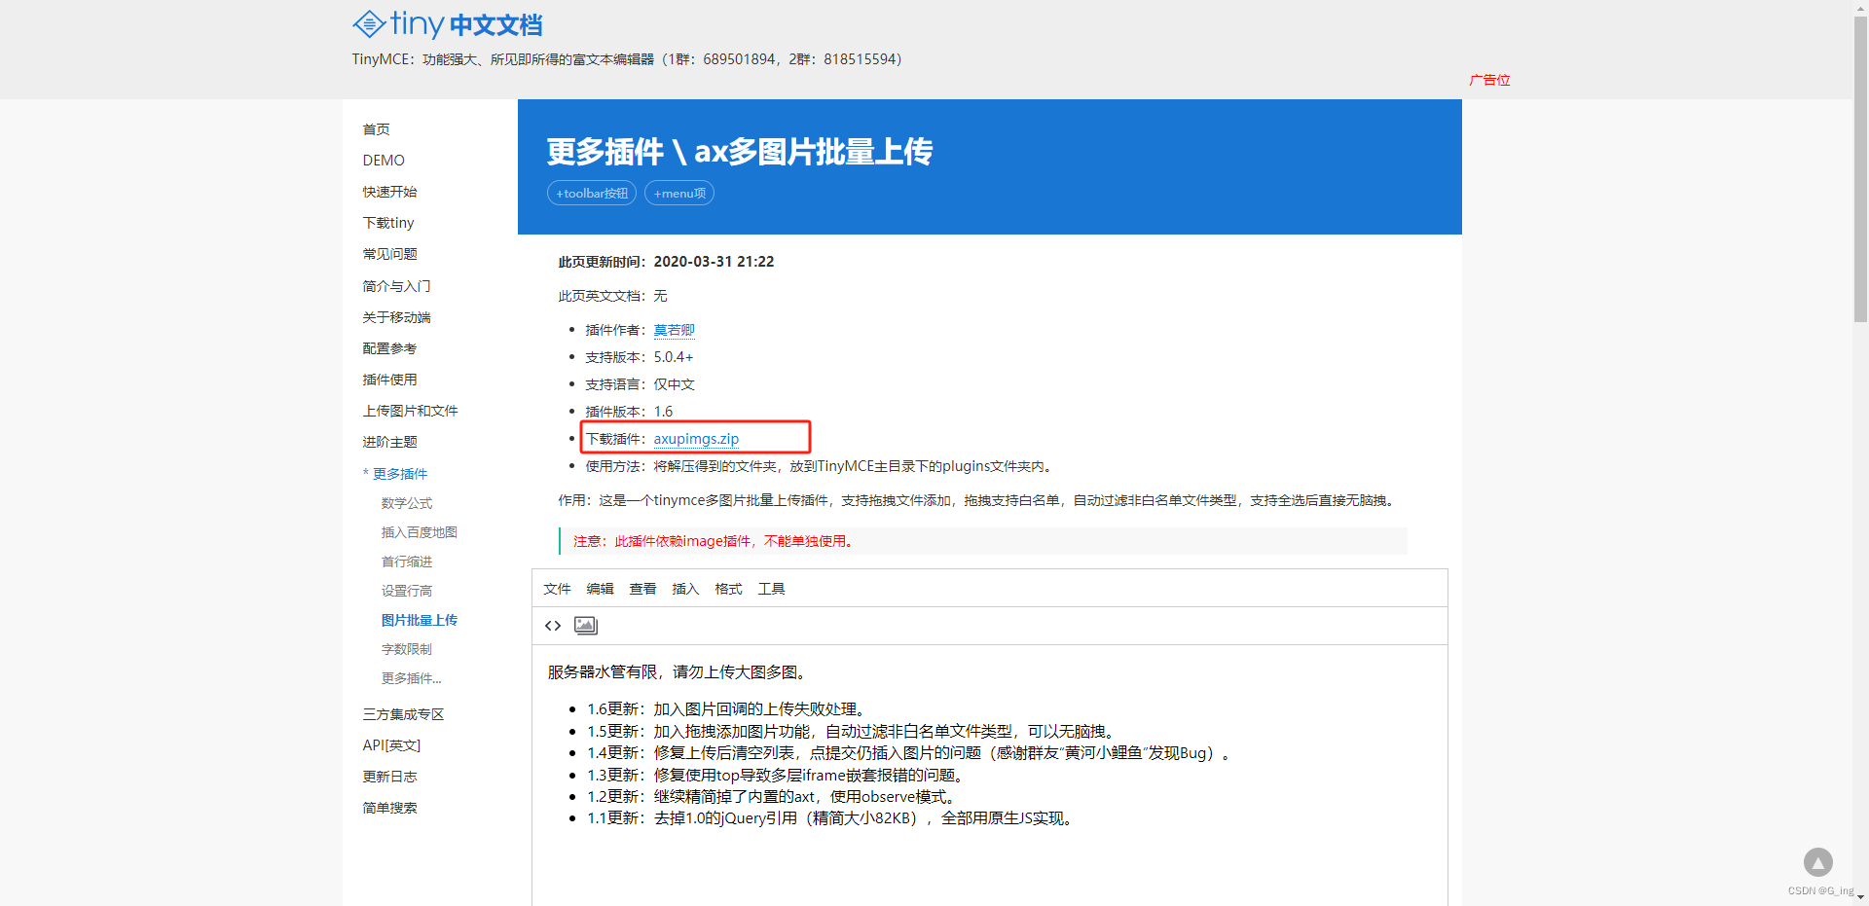
Task: Open 简单搜索 in sidebar
Action: pyautogui.click(x=389, y=808)
